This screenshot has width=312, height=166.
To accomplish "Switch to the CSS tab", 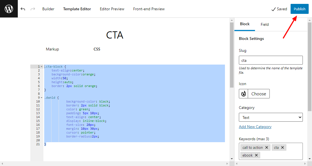I will [x=97, y=49].
